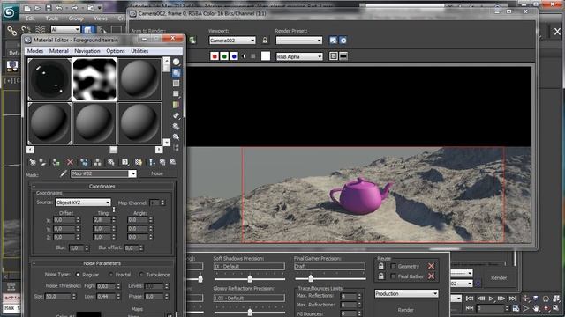Expand the Source Object XYZ dropdown
This screenshot has width=565, height=317.
[x=83, y=203]
